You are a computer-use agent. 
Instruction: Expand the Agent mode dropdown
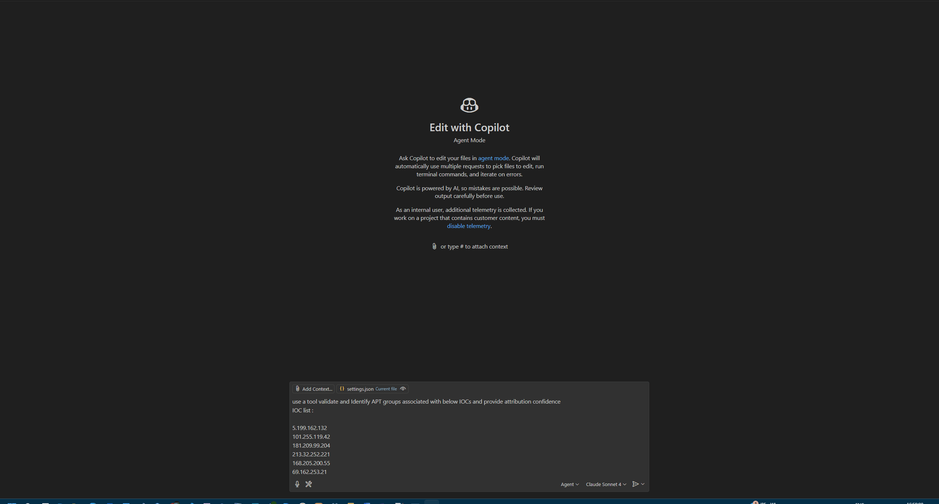click(569, 484)
